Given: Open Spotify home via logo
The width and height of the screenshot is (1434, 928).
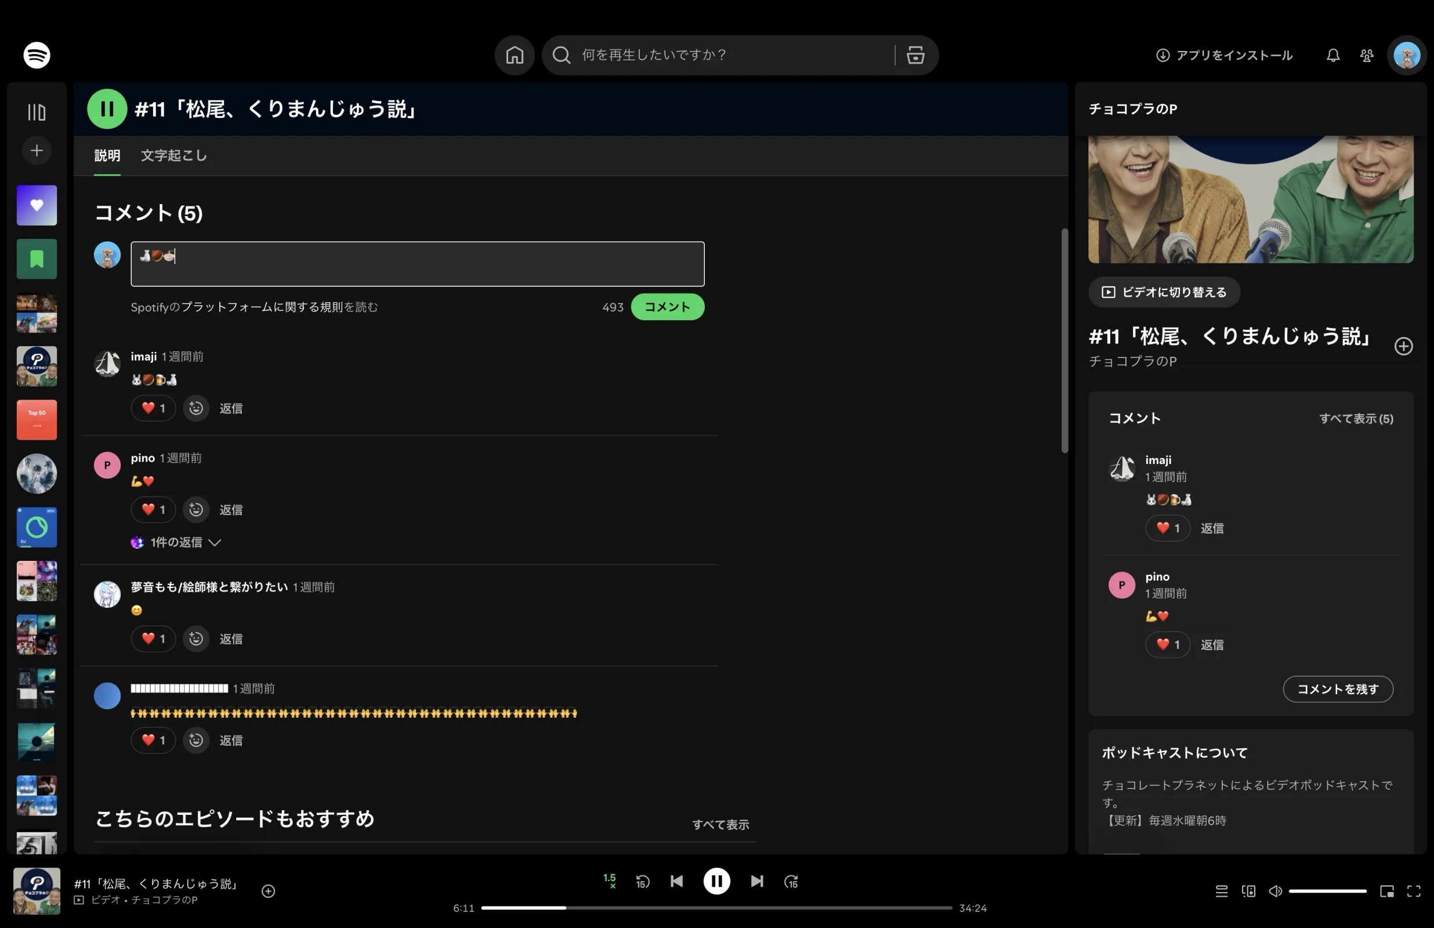Looking at the screenshot, I should coord(37,56).
